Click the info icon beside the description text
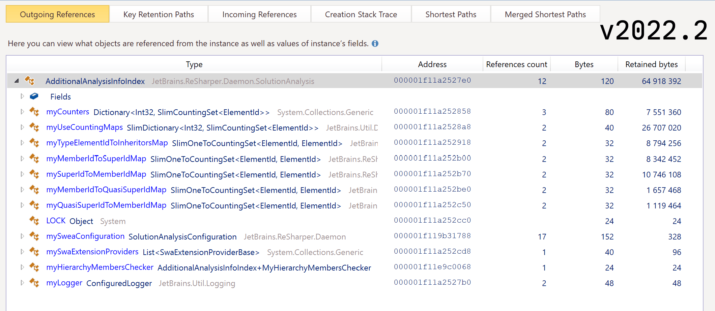Viewport: 715px width, 311px height. pos(375,44)
